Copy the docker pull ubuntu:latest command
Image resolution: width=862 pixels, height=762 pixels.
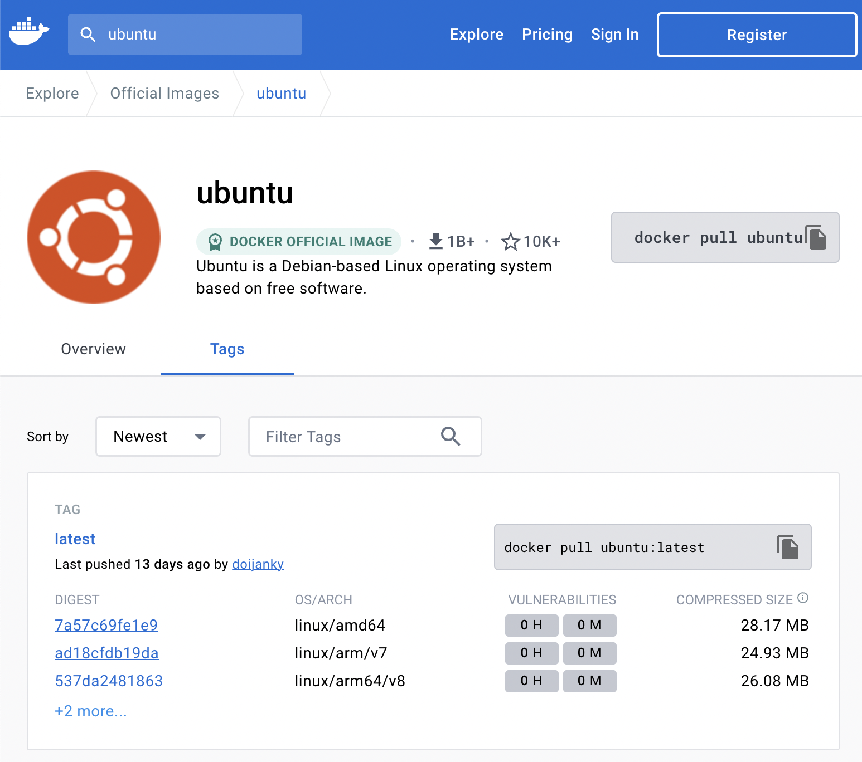[x=788, y=547]
